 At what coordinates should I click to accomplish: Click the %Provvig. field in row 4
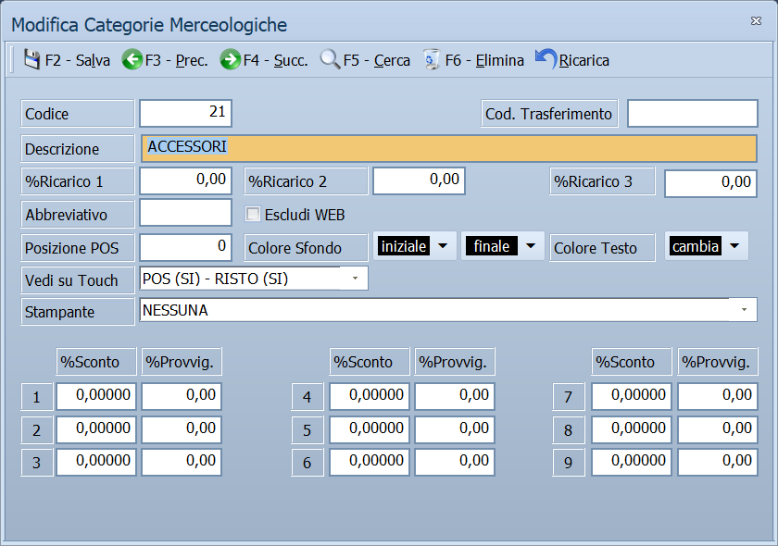click(455, 396)
